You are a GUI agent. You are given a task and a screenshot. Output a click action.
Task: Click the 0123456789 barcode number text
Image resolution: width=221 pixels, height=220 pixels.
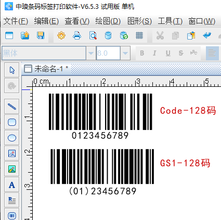(100, 136)
